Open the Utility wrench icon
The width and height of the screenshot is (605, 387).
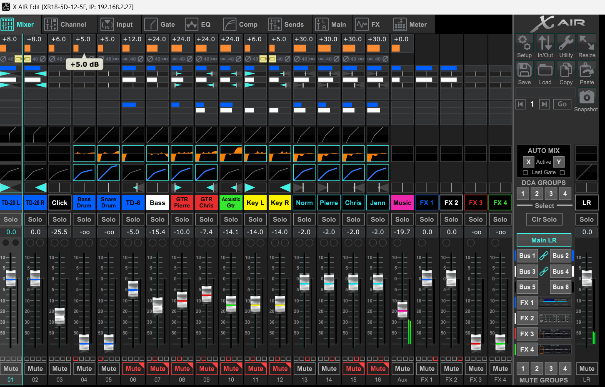pyautogui.click(x=566, y=42)
